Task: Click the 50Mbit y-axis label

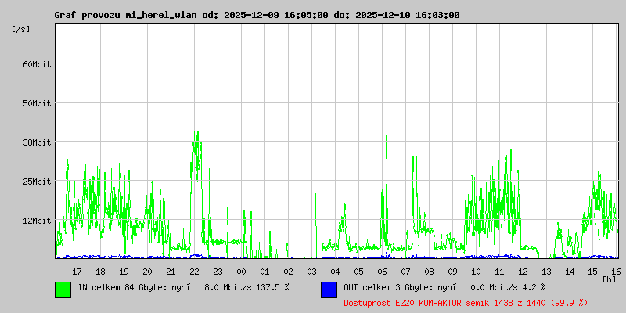Action: pyautogui.click(x=36, y=103)
